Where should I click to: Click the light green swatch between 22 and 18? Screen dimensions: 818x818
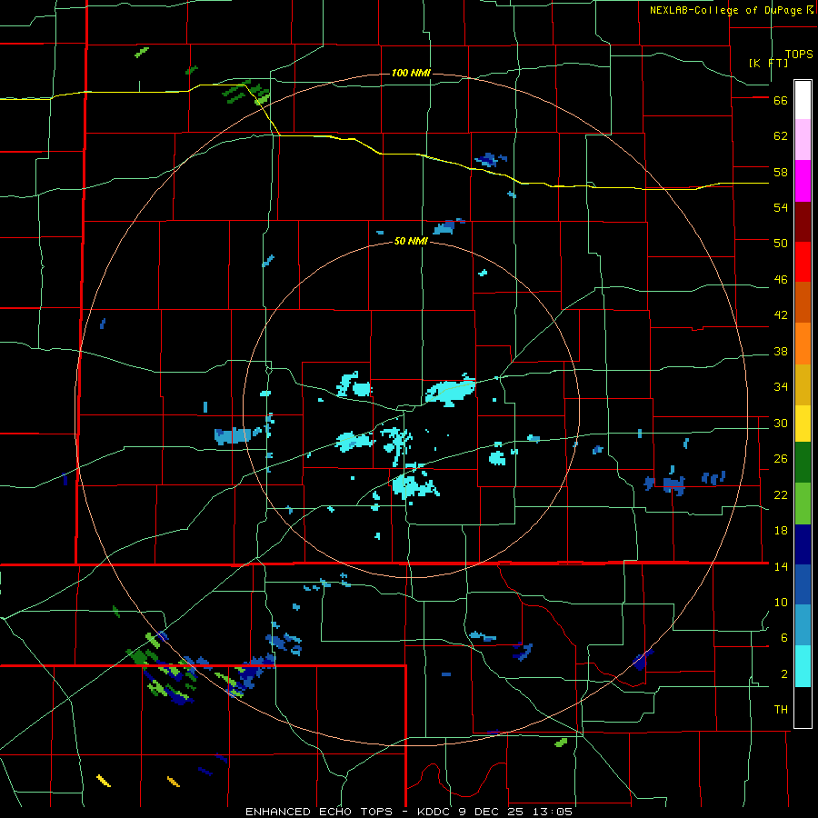pyautogui.click(x=803, y=504)
